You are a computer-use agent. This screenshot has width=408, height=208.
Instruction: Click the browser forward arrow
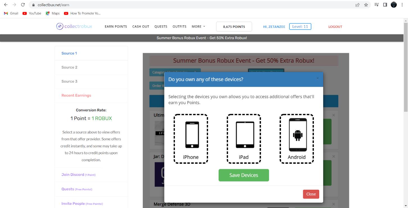point(14,5)
